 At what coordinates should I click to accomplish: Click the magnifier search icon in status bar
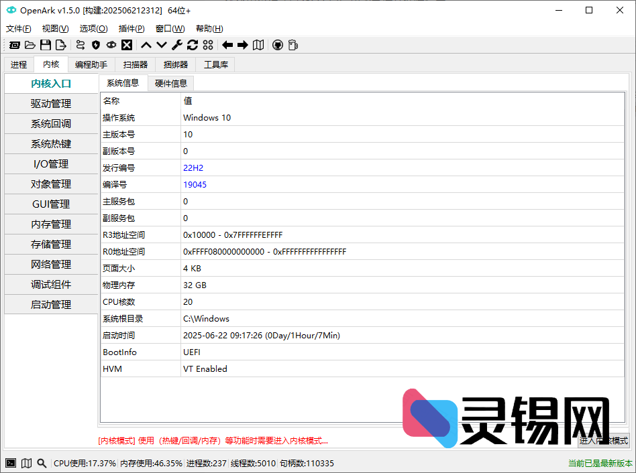point(42,463)
